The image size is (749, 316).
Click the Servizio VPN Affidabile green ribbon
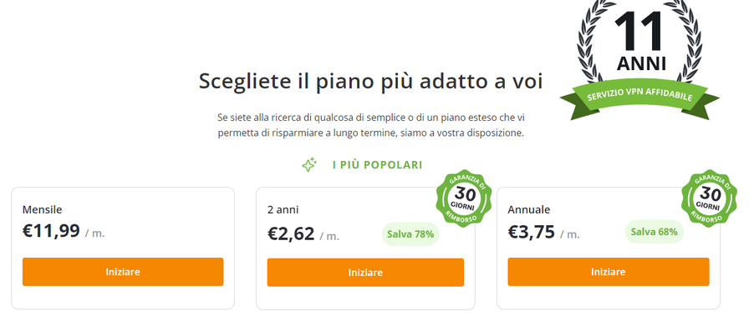click(x=639, y=98)
